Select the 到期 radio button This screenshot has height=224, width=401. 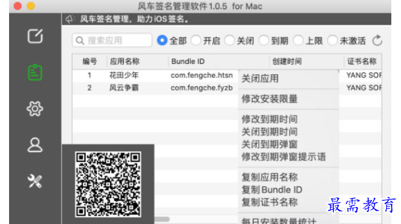pyautogui.click(x=264, y=40)
